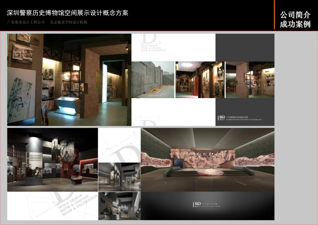Image resolution: width=318 pixels, height=225 pixels.
Task: Select the subtitle 广东集美设计工程公司
Action: (x=26, y=22)
